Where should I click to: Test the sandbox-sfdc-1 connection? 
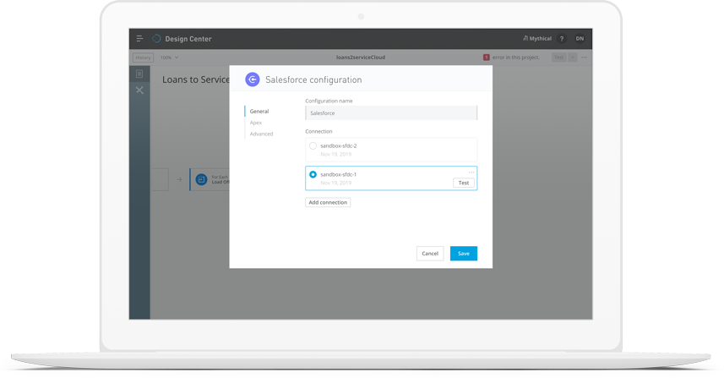[464, 183]
